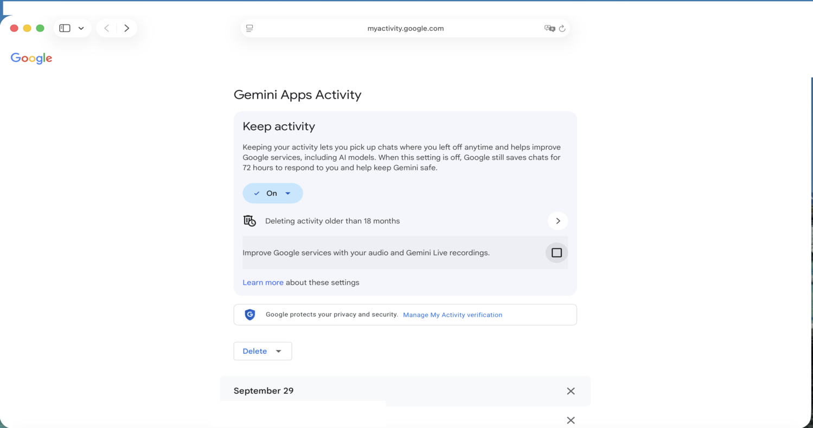Open Manage My Activity verification link
Screen dimensions: 813x428
(452, 315)
